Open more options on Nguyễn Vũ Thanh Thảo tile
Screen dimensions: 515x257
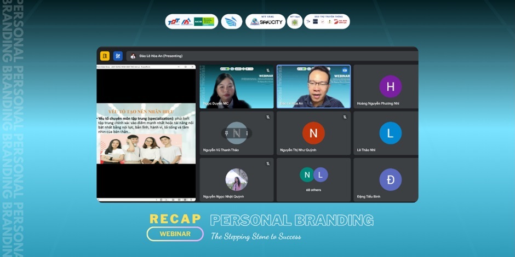(x=247, y=133)
